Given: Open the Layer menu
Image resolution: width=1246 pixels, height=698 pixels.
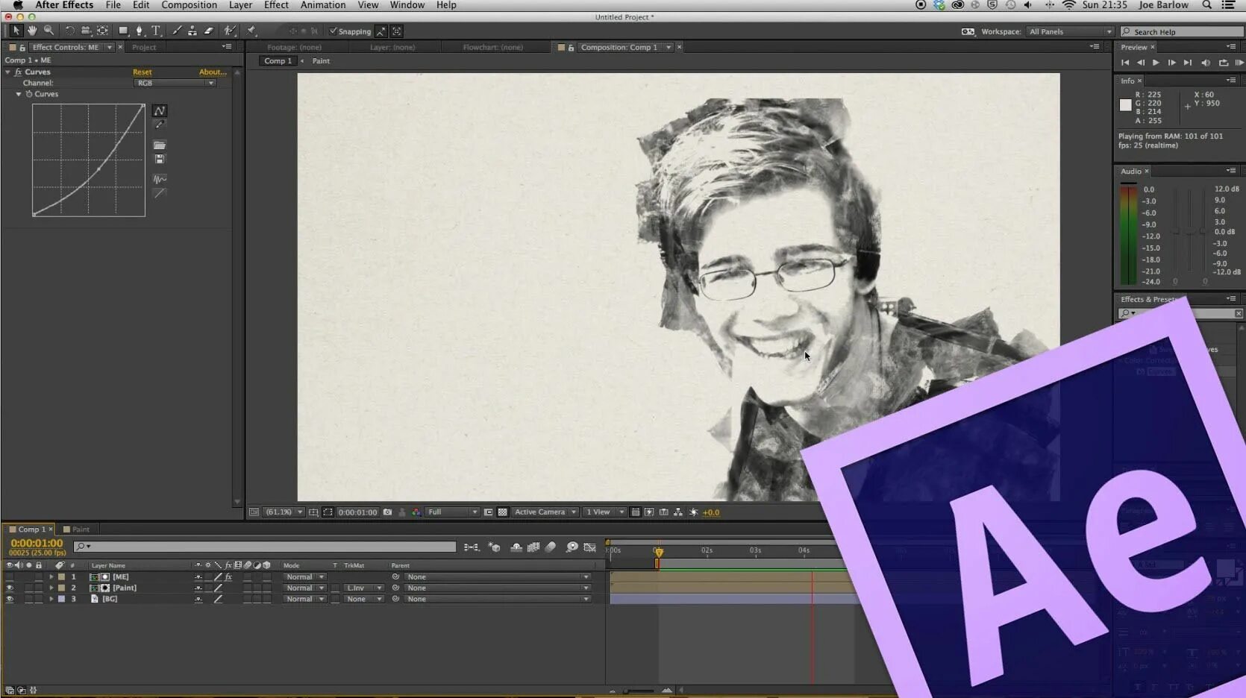Looking at the screenshot, I should coord(240,5).
